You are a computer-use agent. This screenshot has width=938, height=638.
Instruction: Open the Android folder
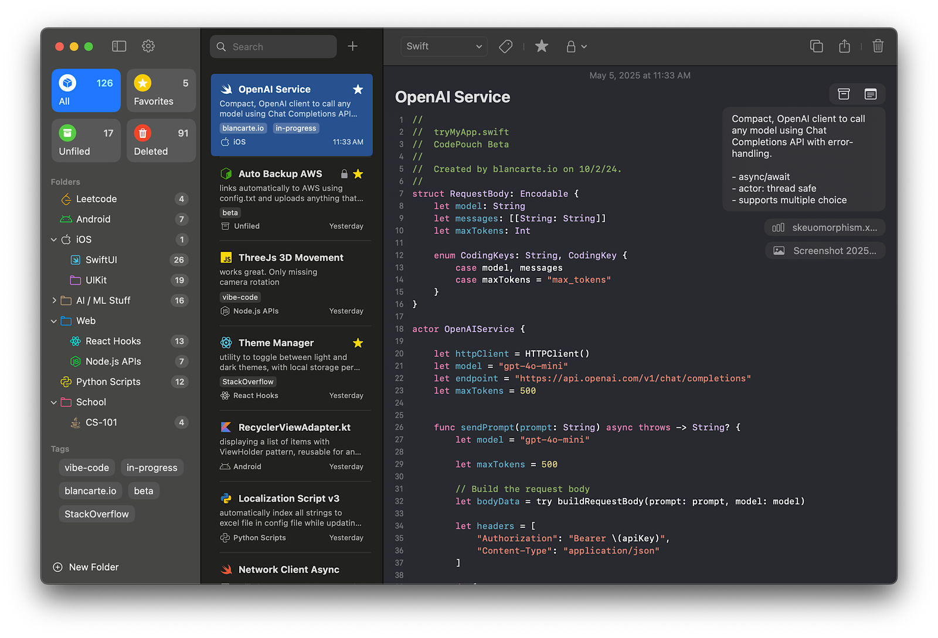tap(121, 219)
